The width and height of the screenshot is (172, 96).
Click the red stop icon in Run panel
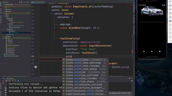pos(3,81)
